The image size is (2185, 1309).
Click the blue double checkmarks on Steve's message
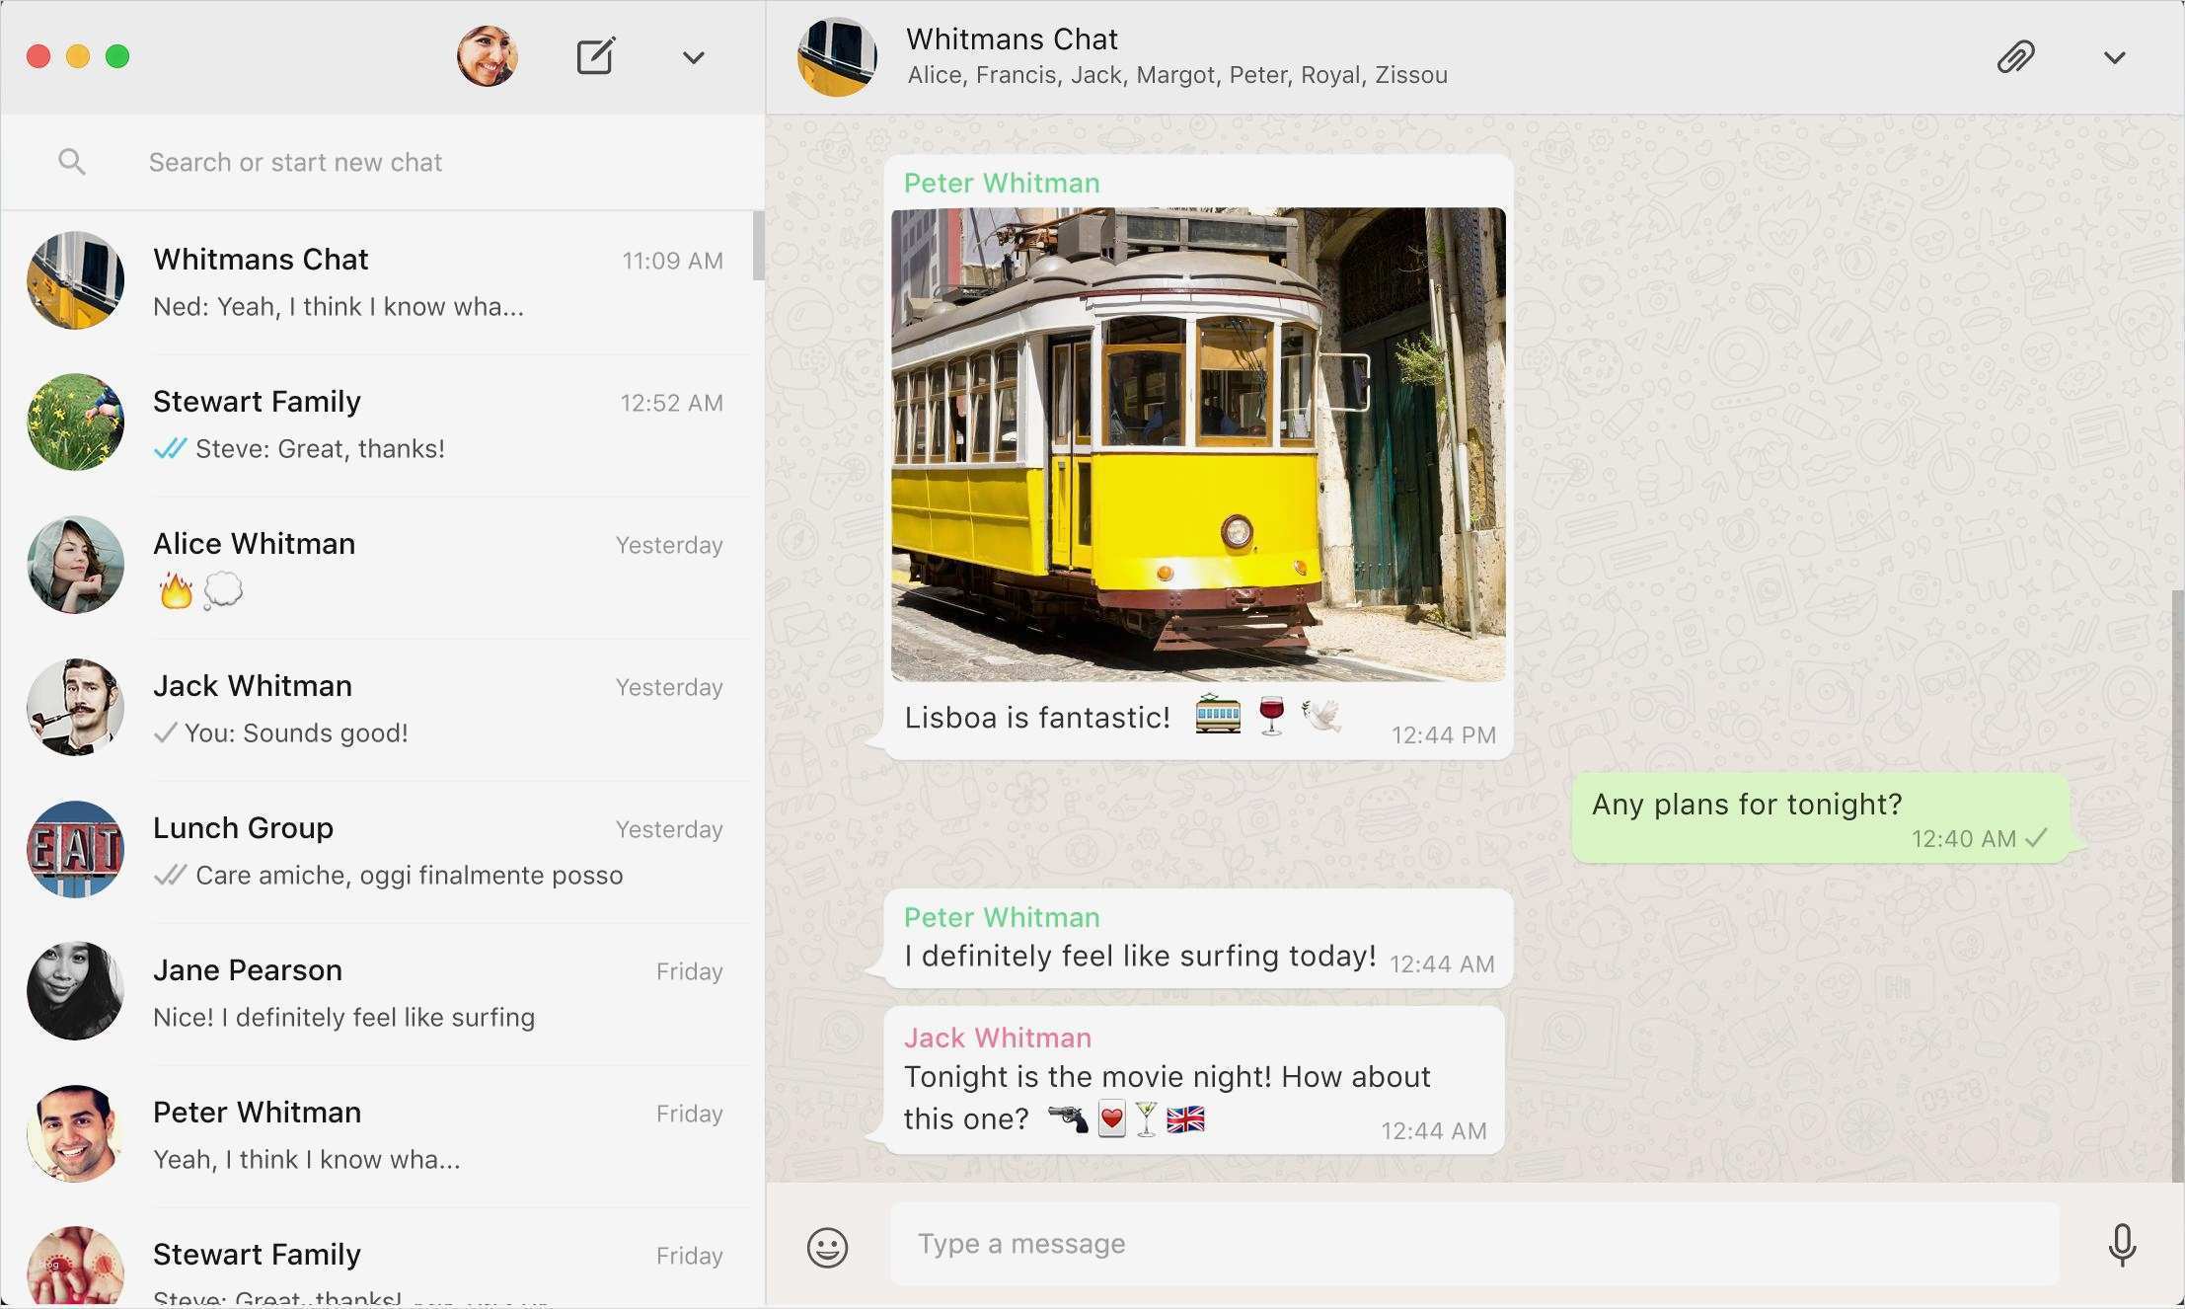[168, 447]
